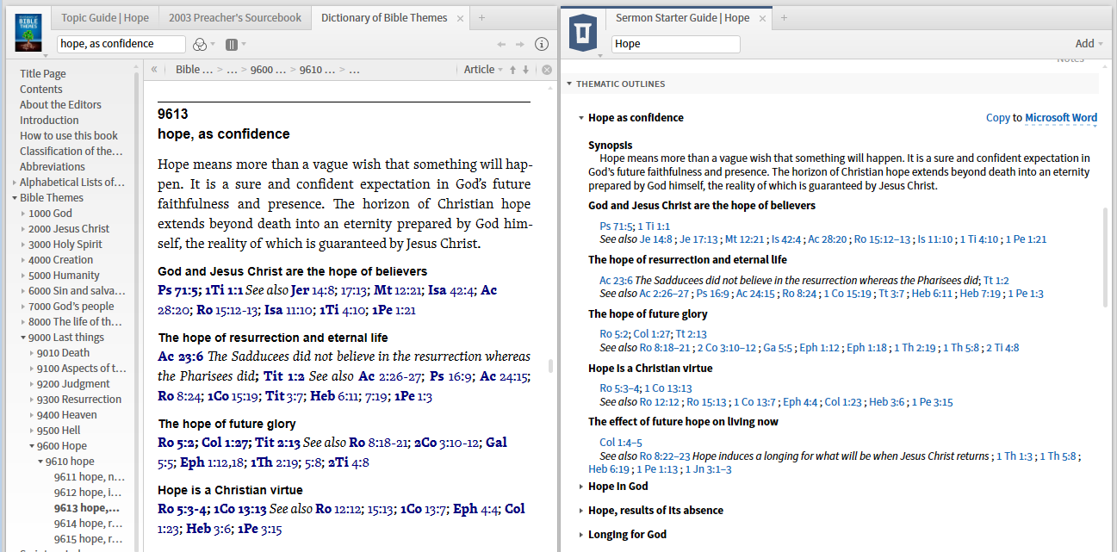Image resolution: width=1117 pixels, height=552 pixels.
Task: Select Sermon Starter Guide | Hope tab
Action: click(682, 17)
